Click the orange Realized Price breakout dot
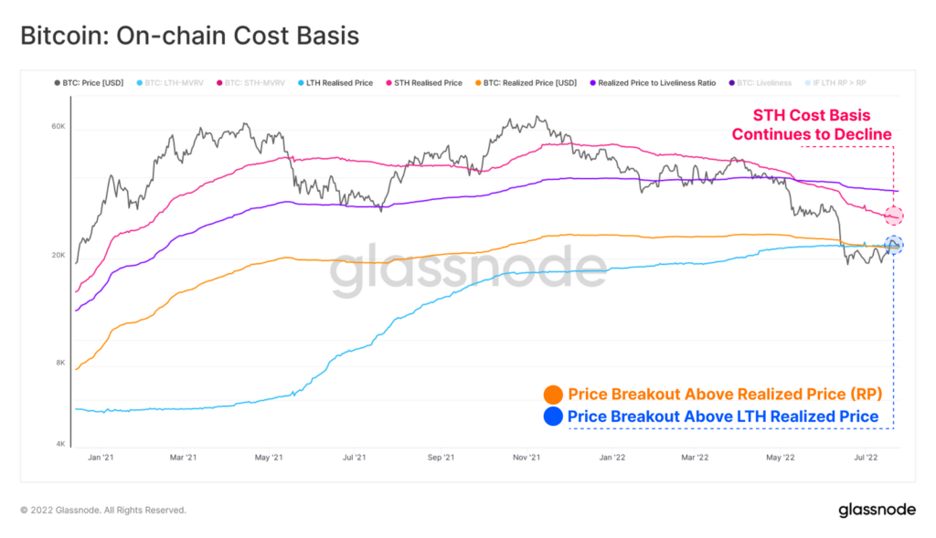936x538 pixels. pyautogui.click(x=553, y=395)
